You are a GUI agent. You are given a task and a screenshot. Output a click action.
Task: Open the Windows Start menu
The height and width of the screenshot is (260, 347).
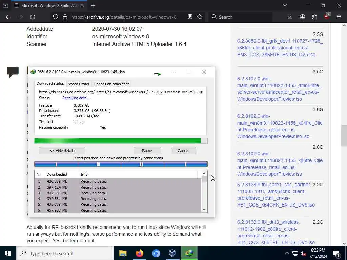[x=8, y=253]
